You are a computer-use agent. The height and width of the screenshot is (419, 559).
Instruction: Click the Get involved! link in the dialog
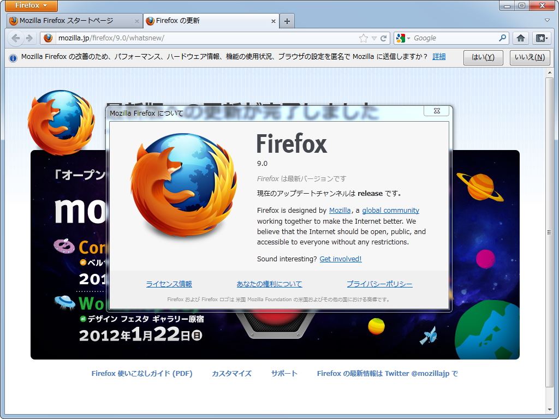coord(340,259)
